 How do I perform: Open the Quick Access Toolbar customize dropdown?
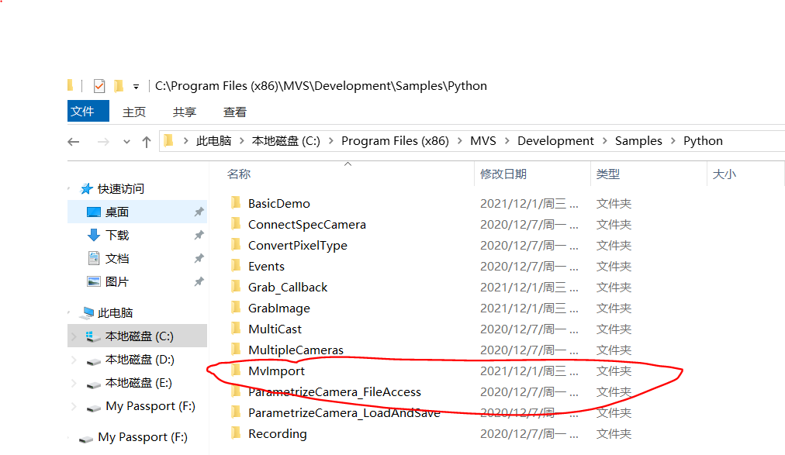(137, 85)
